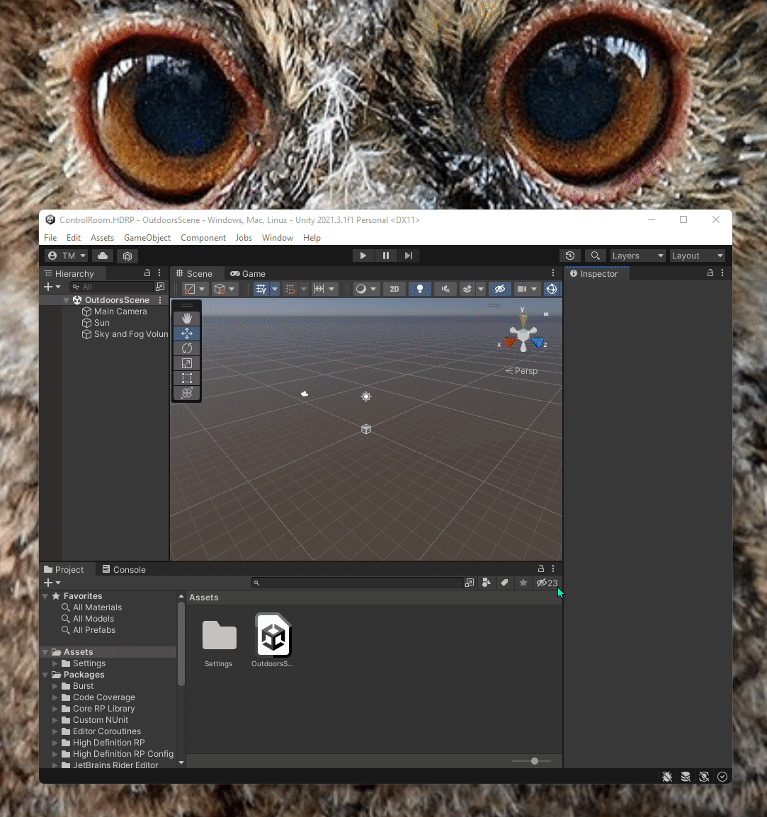Viewport: 767px width, 817px height.
Task: Select the Rect Transform tool
Action: click(186, 377)
